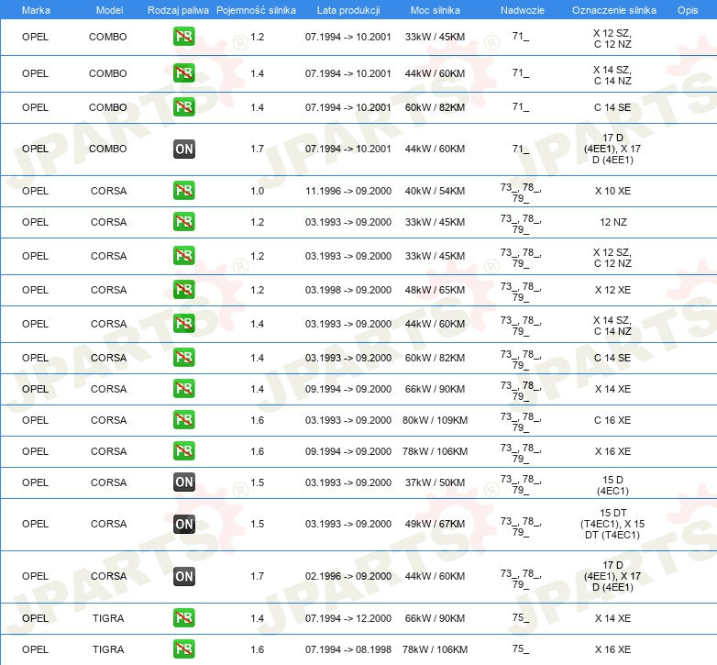Click the Marka column header
The height and width of the screenshot is (665, 717).
[35, 9]
